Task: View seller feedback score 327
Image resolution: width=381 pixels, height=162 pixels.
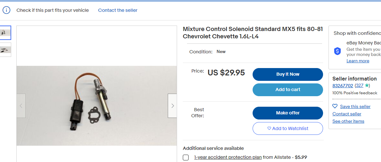Action: point(360,86)
